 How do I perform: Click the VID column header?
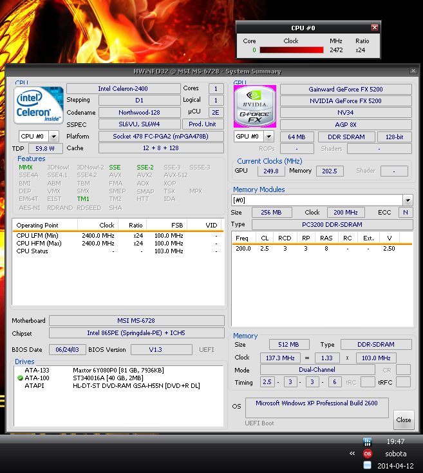pyautogui.click(x=204, y=226)
